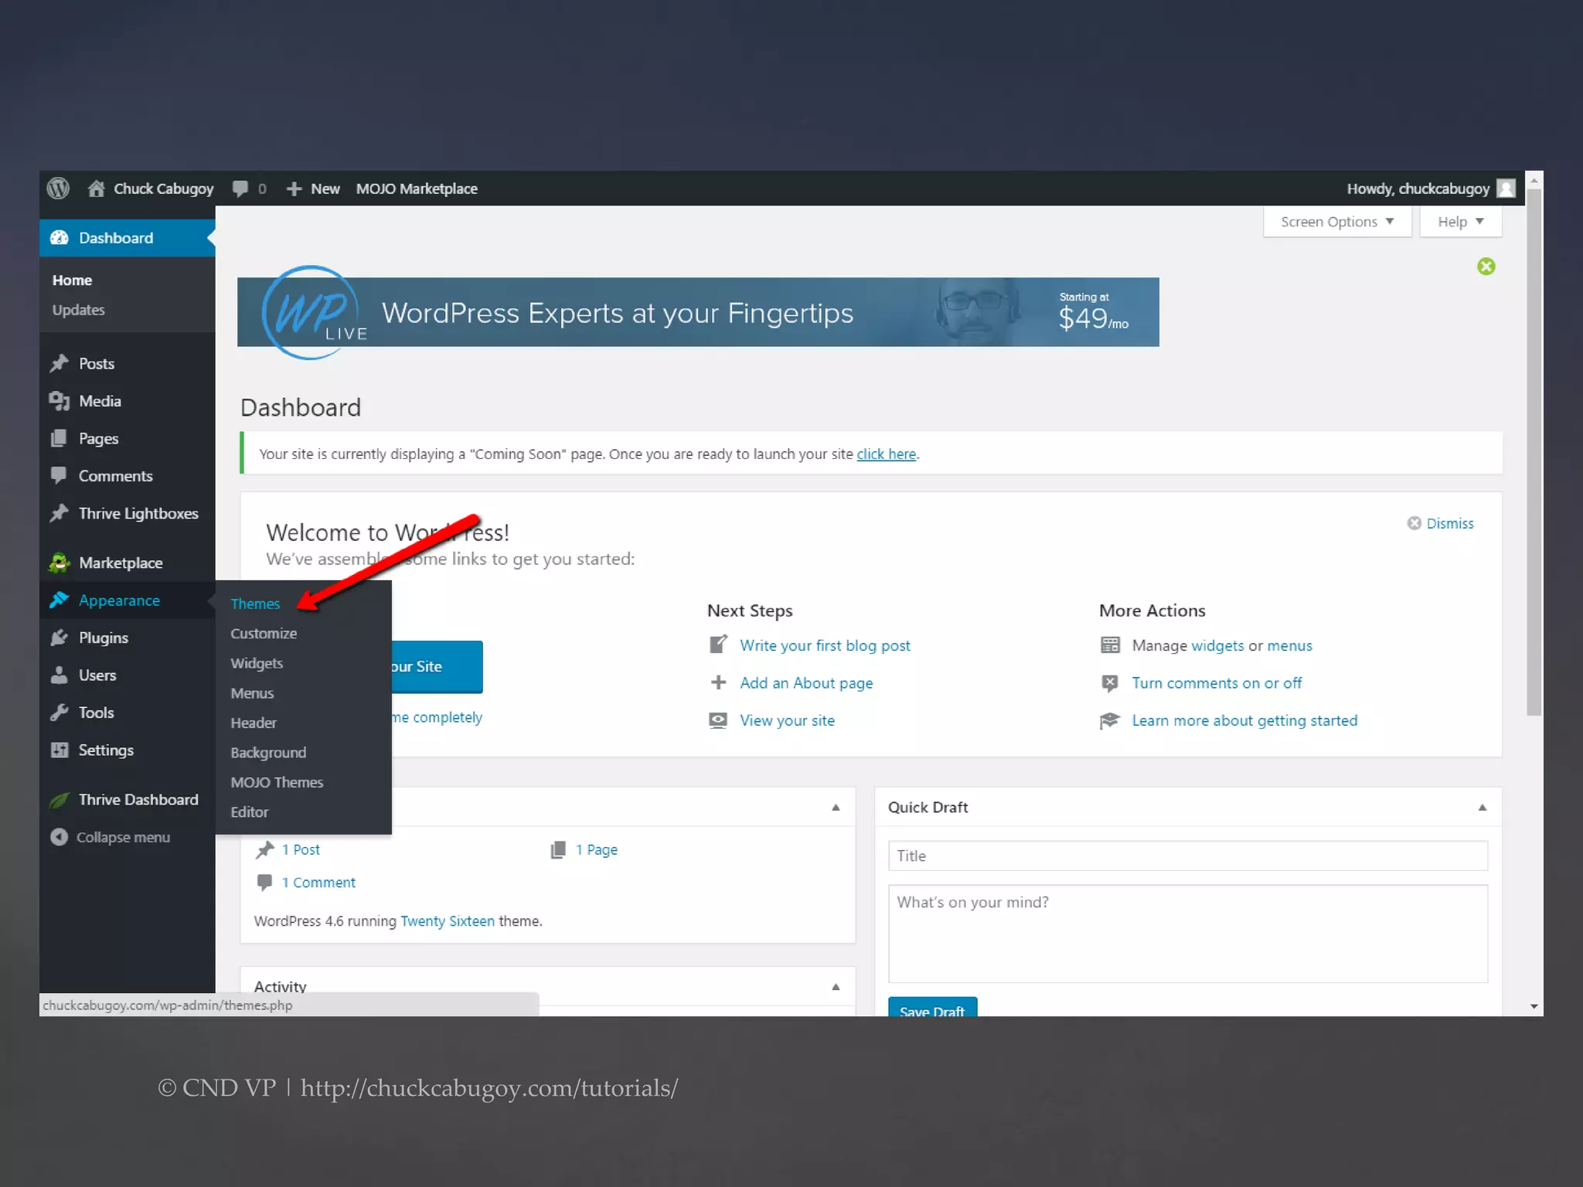Open Header in the Appearance submenu

coord(254,723)
